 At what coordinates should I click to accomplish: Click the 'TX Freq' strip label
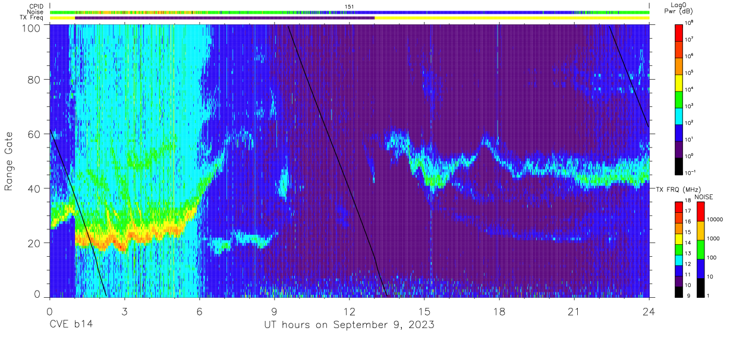33,18
